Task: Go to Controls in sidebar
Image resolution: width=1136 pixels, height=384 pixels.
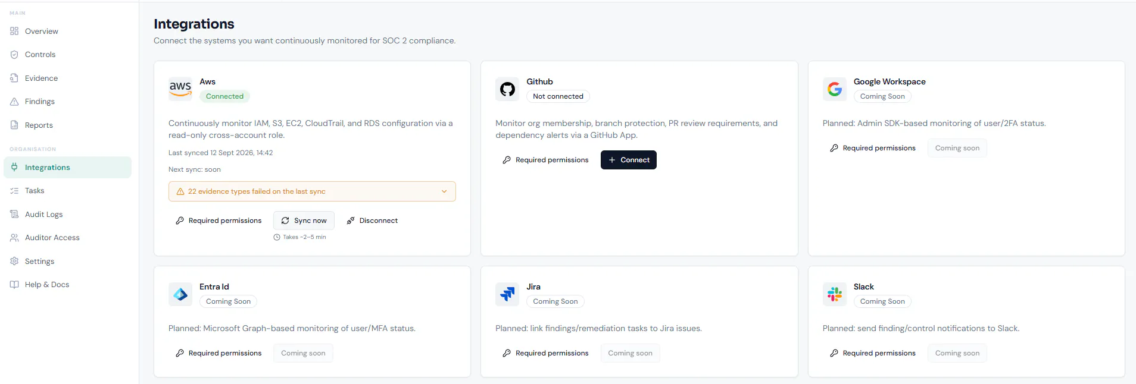Action: point(68,55)
